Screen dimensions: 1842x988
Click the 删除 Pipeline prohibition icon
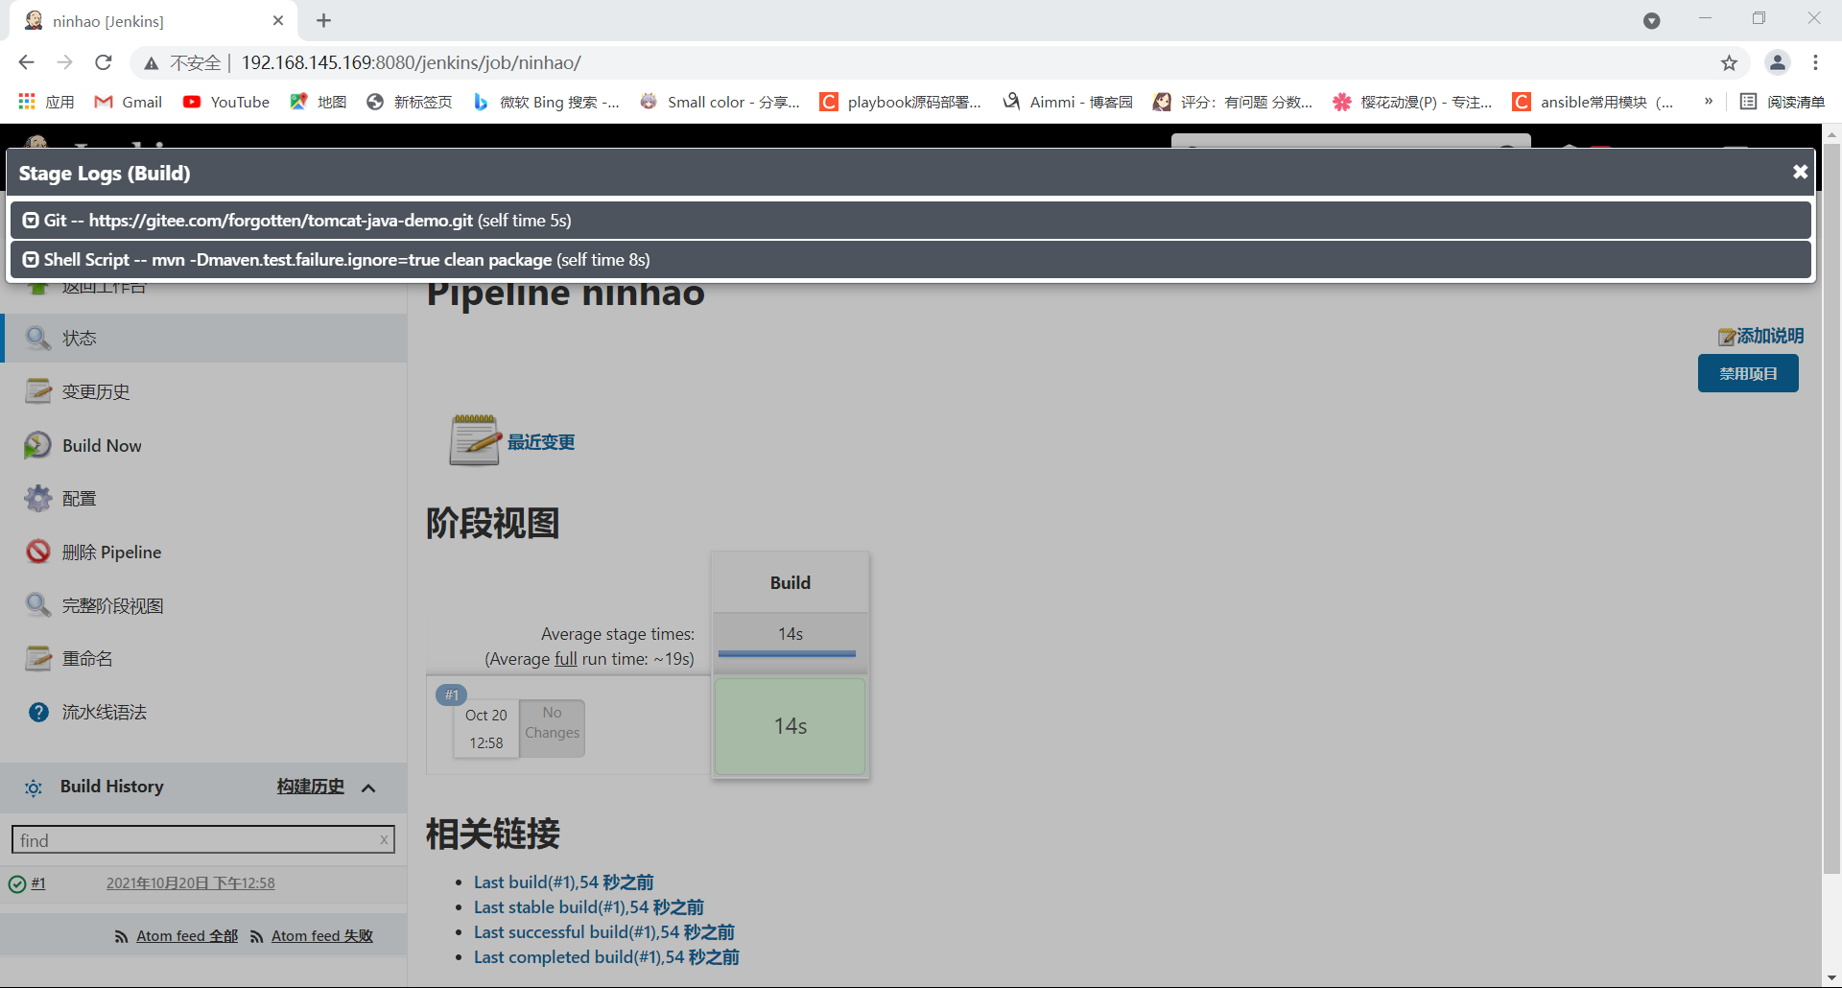[x=37, y=552]
